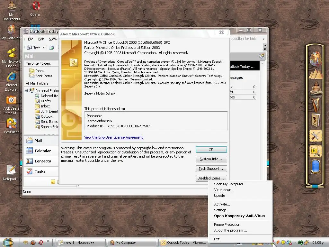Switch to new 1 - Notepad++ taskbar button

[81, 242]
